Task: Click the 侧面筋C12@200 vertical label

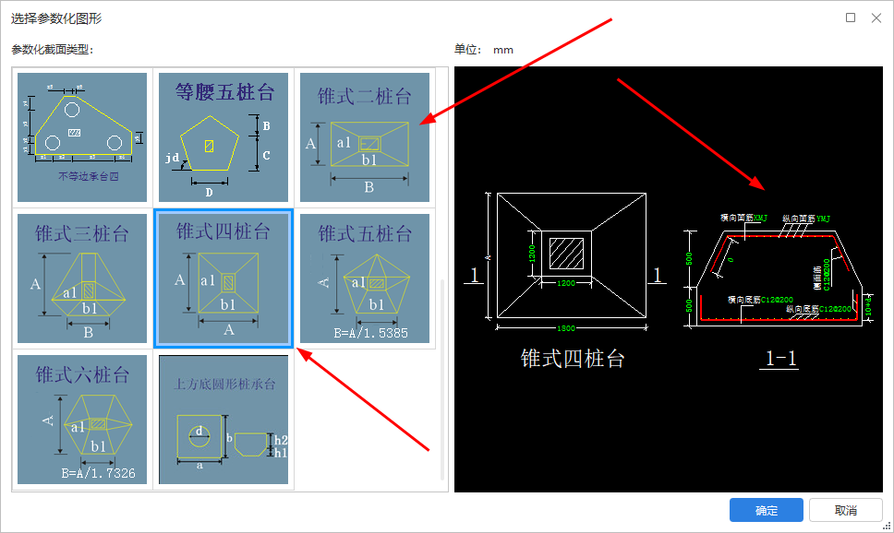Action: tap(822, 275)
